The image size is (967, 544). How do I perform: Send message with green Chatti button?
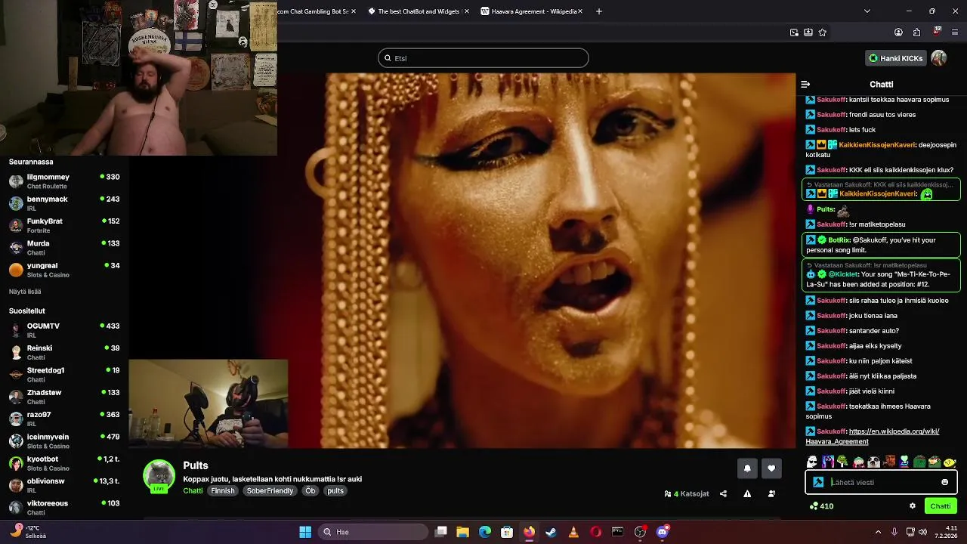[x=941, y=506]
